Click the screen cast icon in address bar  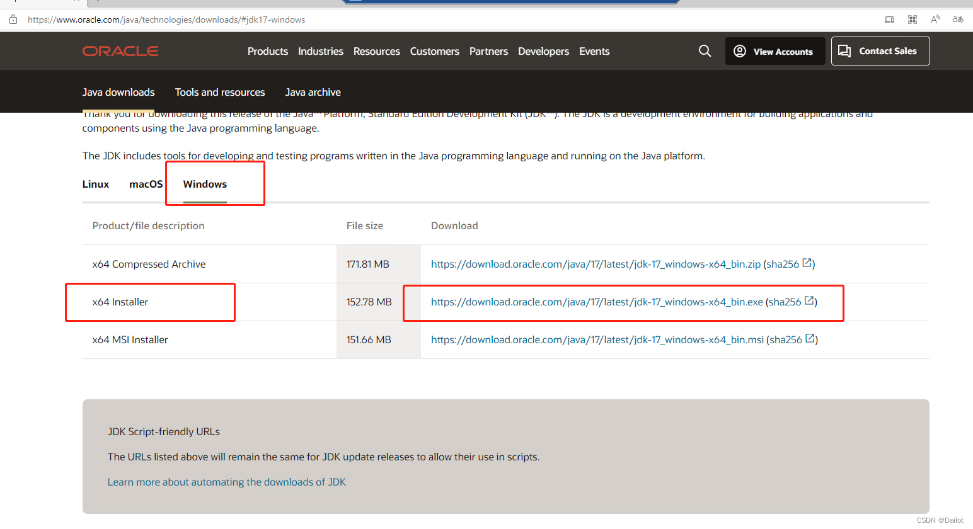point(890,20)
